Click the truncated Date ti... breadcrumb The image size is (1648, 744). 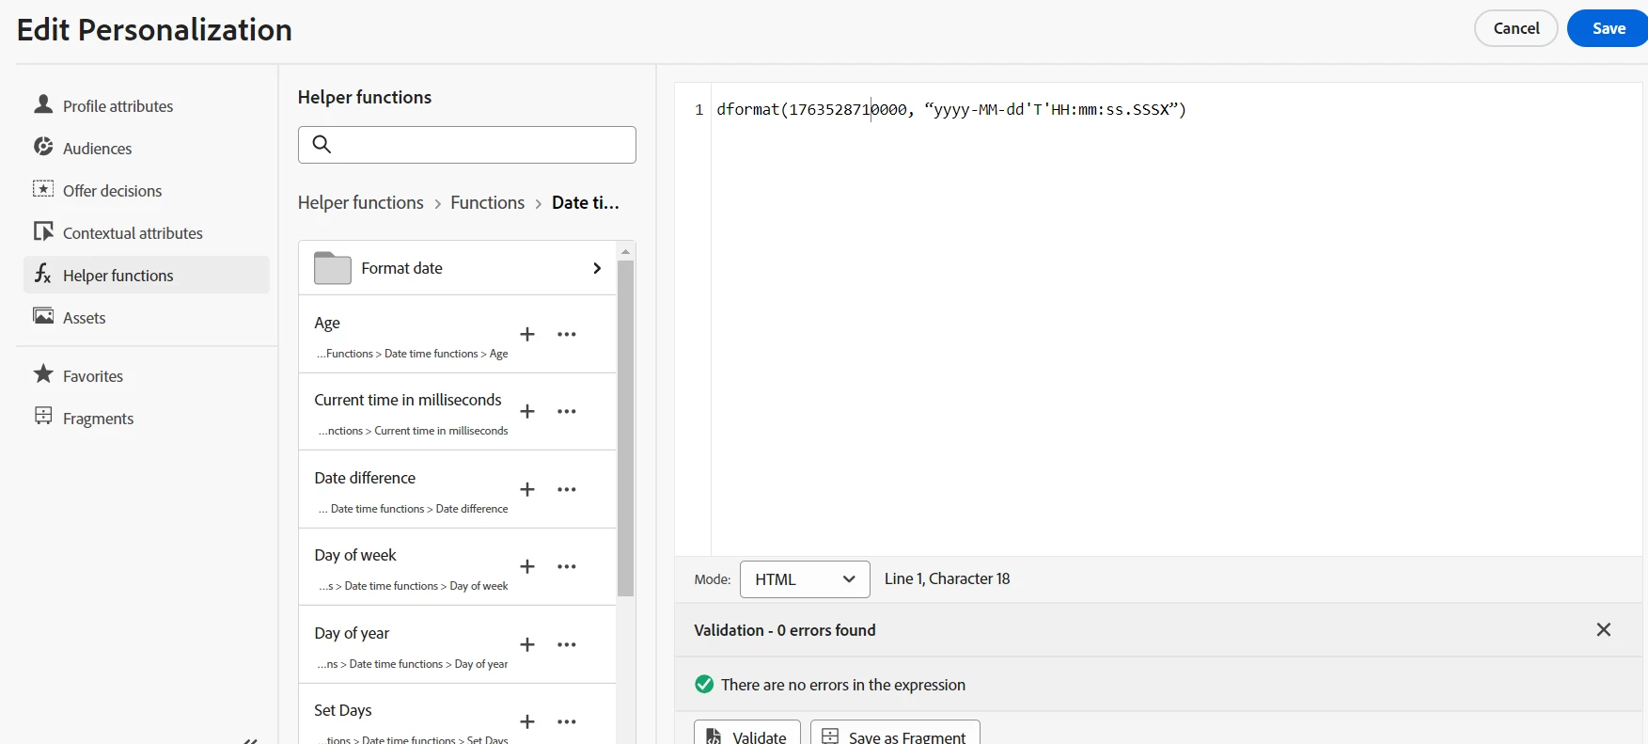click(586, 203)
